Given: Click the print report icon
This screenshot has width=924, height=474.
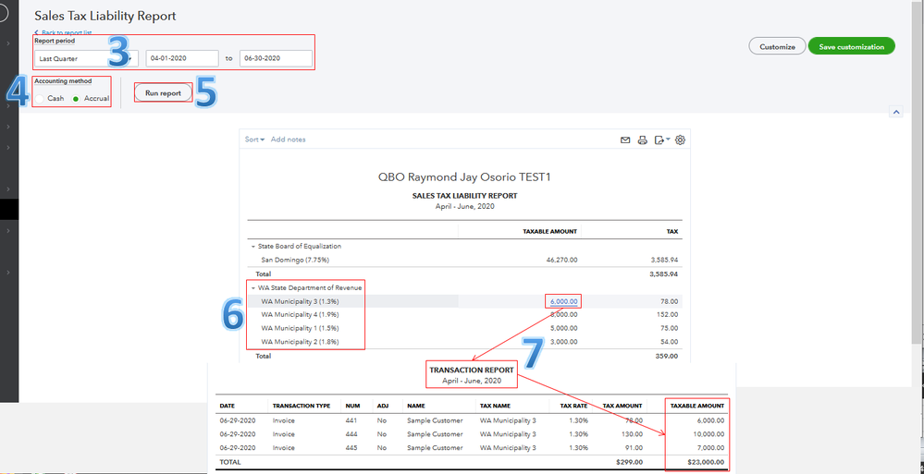Looking at the screenshot, I should click(x=643, y=140).
